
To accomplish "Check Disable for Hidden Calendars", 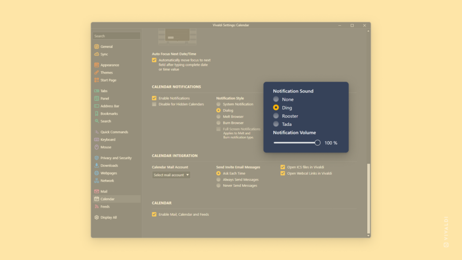I will [x=154, y=104].
